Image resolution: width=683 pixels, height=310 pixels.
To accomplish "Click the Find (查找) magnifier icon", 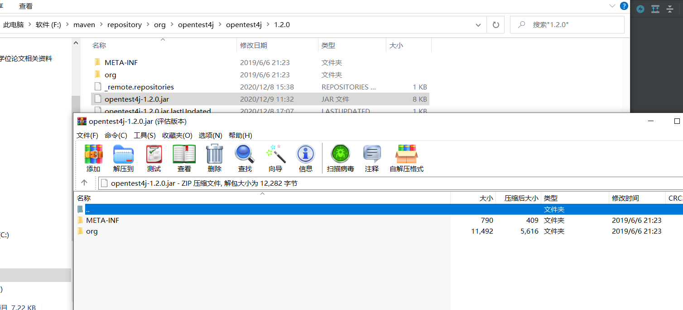I will 245,154.
